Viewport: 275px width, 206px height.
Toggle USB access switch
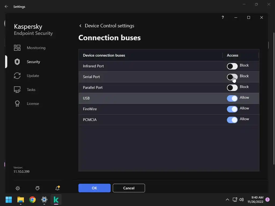(x=232, y=98)
